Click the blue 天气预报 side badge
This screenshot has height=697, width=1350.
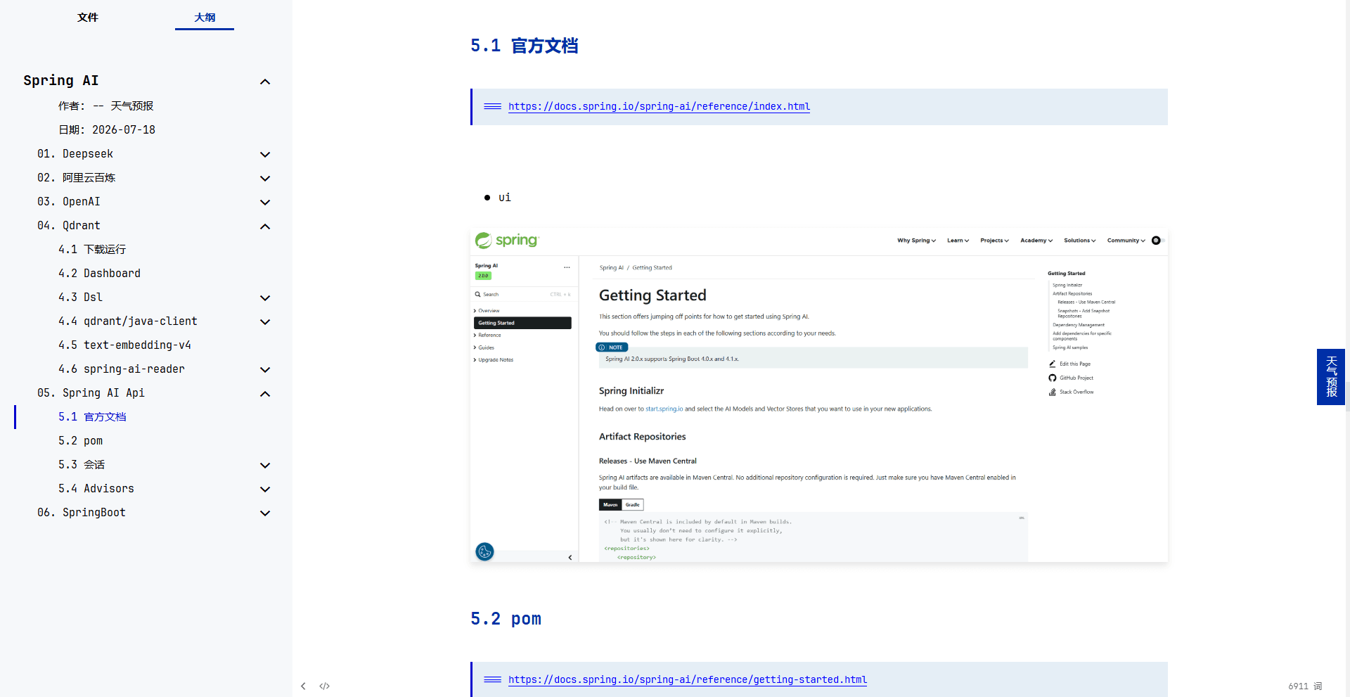[1330, 377]
